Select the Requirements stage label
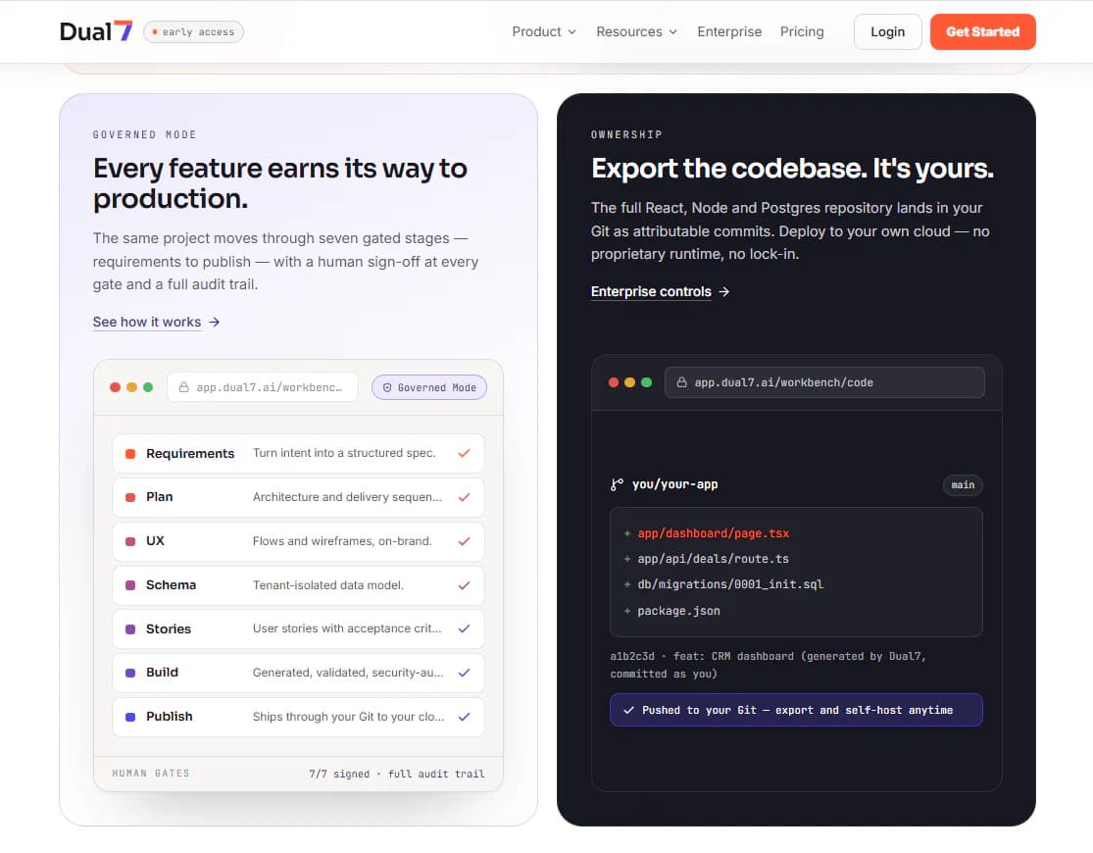This screenshot has height=853, width=1093. pyautogui.click(x=190, y=453)
